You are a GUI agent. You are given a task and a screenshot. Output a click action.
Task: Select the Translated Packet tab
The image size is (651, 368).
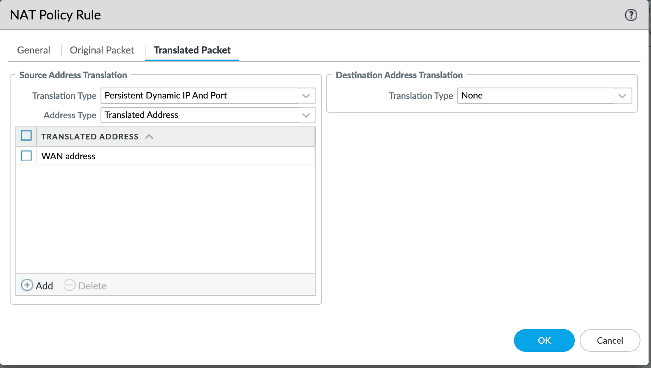[192, 50]
